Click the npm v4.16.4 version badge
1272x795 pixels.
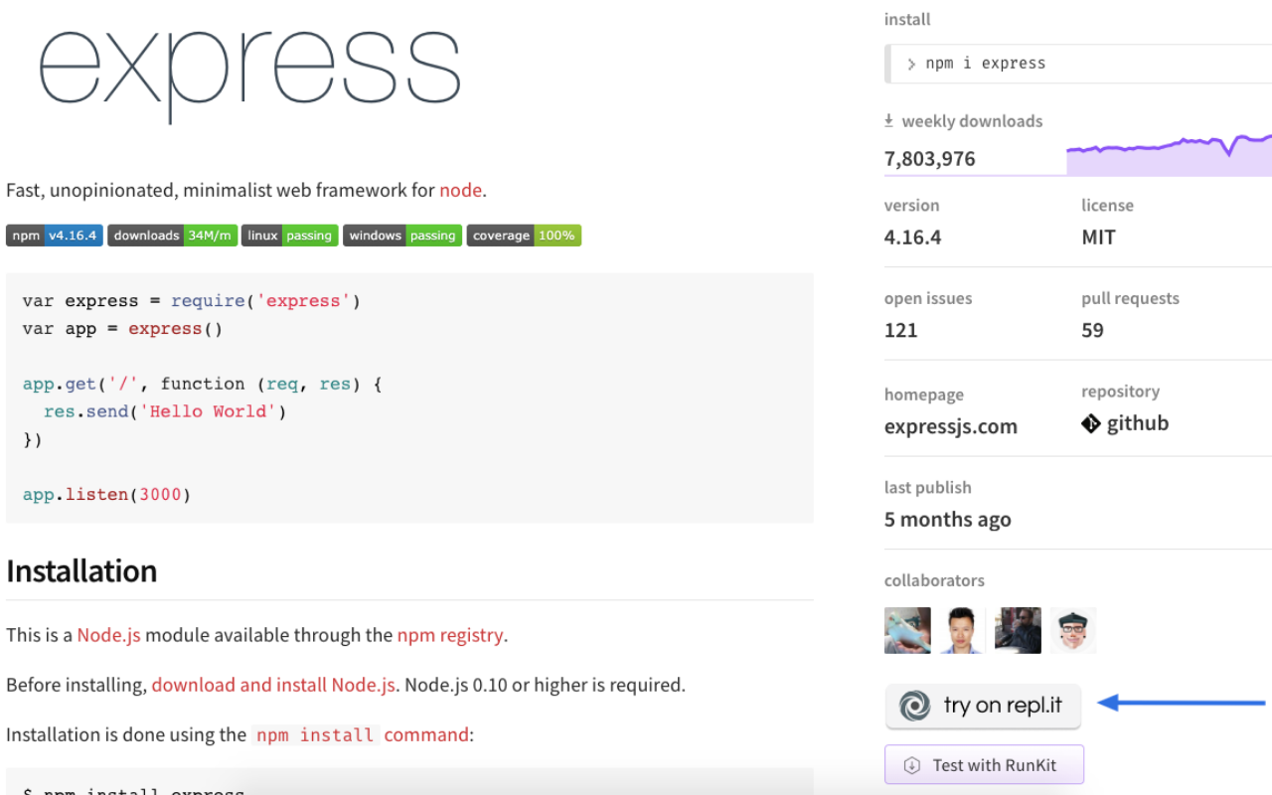pos(54,236)
